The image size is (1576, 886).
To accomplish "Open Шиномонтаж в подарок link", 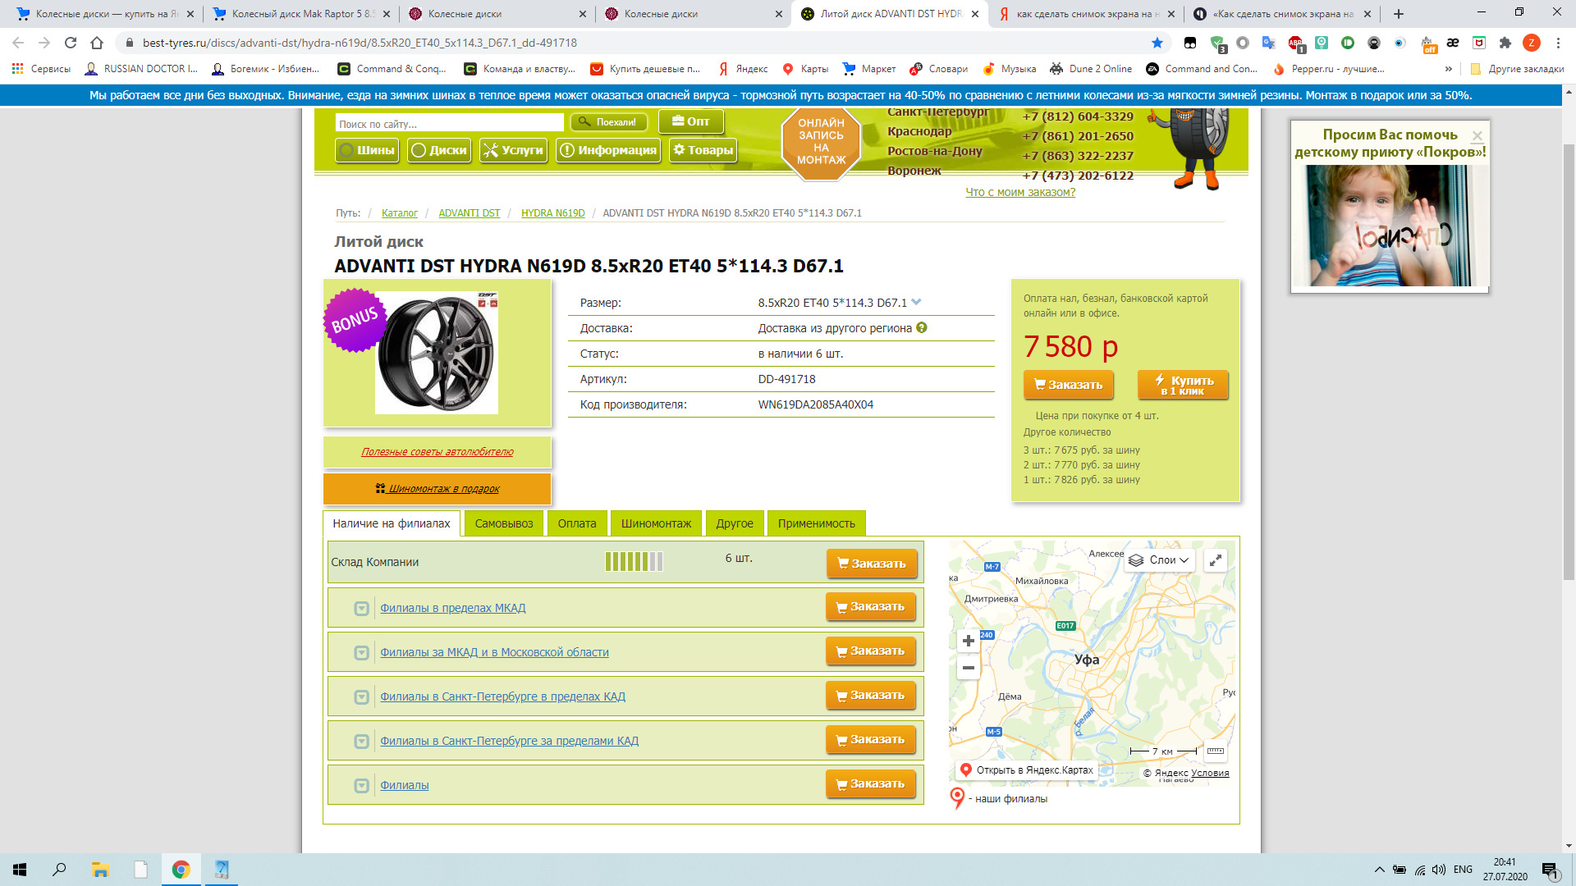I will 438,489.
